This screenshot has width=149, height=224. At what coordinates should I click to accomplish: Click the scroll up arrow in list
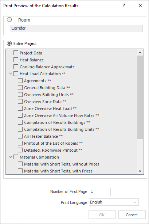click(x=140, y=53)
